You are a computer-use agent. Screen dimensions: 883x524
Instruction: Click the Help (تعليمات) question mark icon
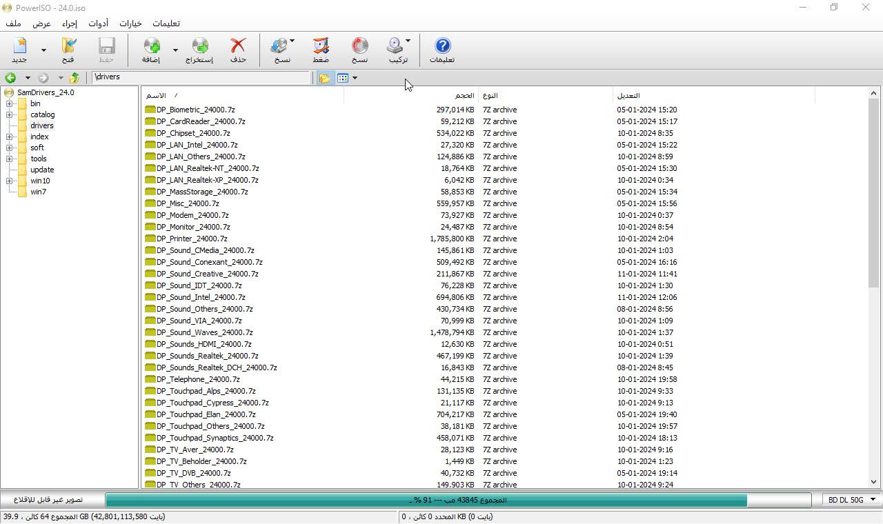[442, 46]
